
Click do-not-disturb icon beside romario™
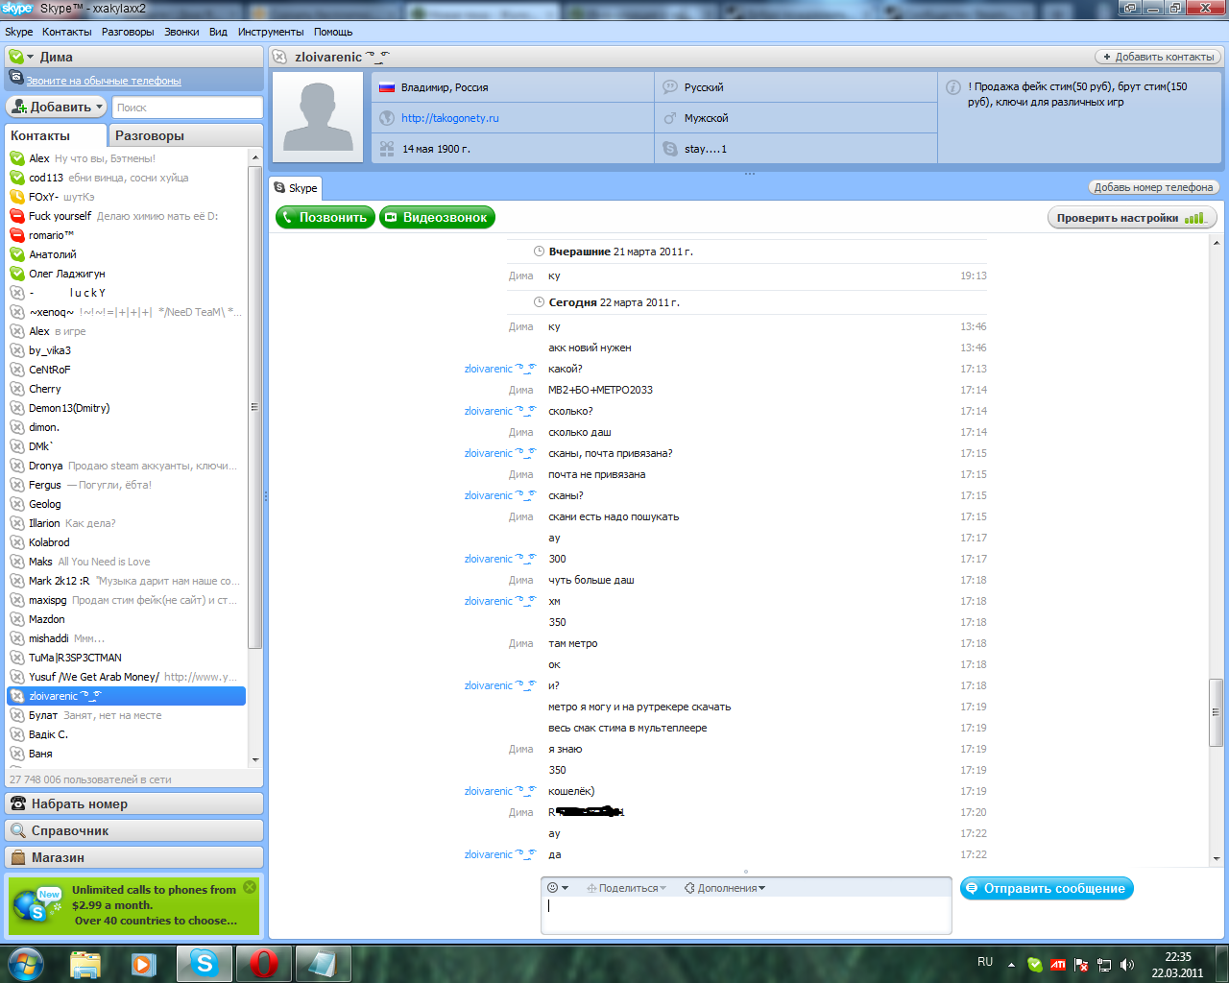(x=17, y=235)
